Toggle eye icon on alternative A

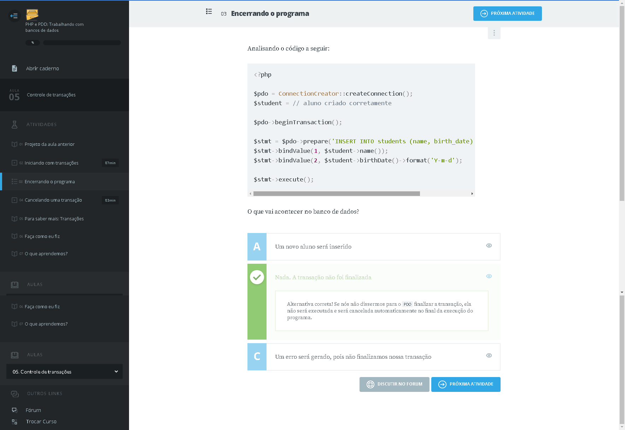coord(489,246)
